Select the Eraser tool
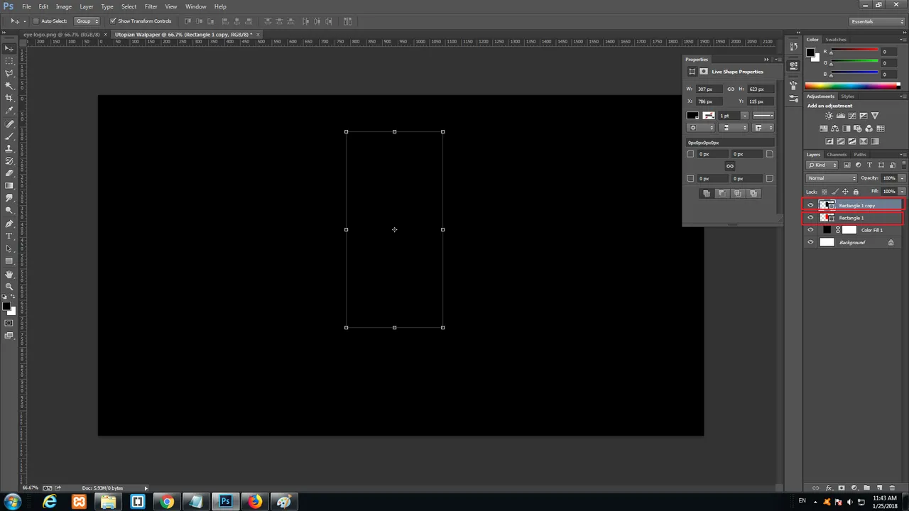 [x=9, y=173]
